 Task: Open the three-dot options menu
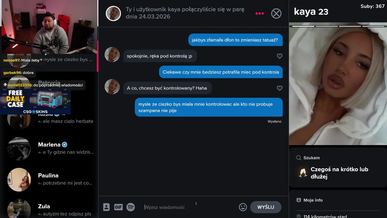(260, 13)
